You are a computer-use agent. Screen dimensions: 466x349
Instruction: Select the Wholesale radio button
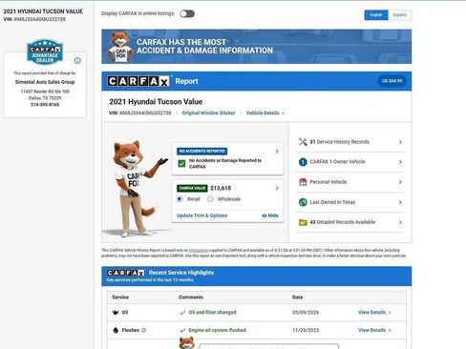coord(210,199)
